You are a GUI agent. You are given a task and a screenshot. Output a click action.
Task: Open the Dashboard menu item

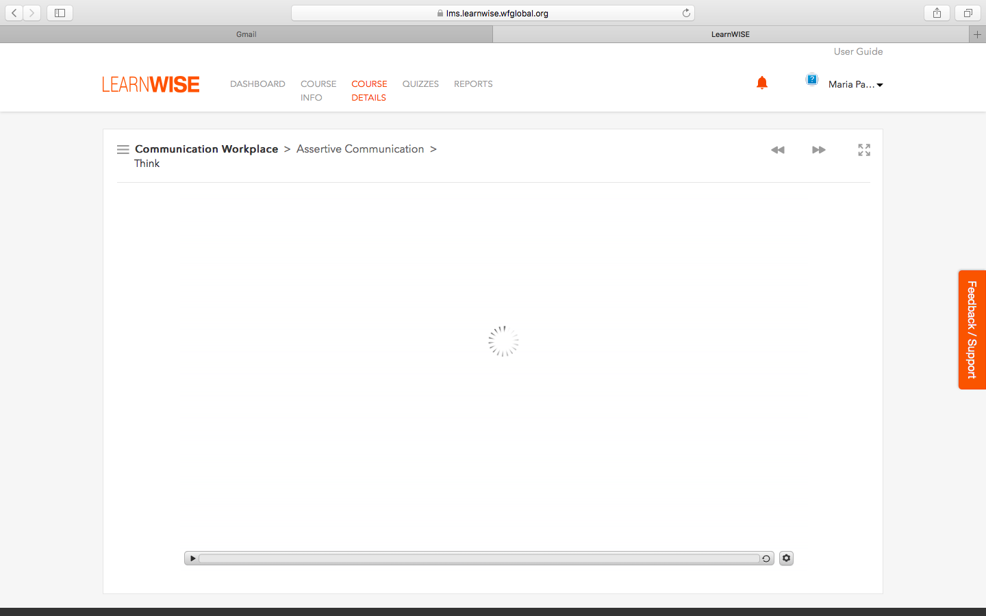[257, 84]
